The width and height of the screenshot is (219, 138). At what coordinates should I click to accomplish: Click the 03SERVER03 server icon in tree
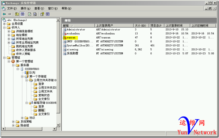(22, 69)
